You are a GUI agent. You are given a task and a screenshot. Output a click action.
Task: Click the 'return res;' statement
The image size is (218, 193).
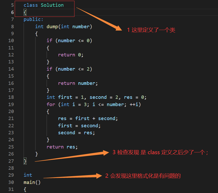[62, 147]
